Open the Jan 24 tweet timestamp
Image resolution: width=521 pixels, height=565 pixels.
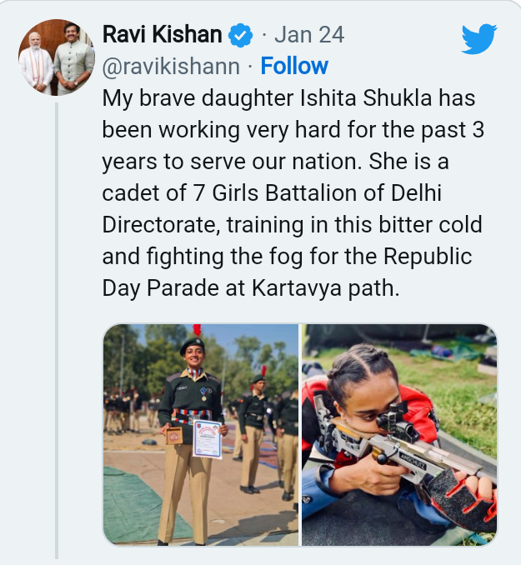coord(309,35)
